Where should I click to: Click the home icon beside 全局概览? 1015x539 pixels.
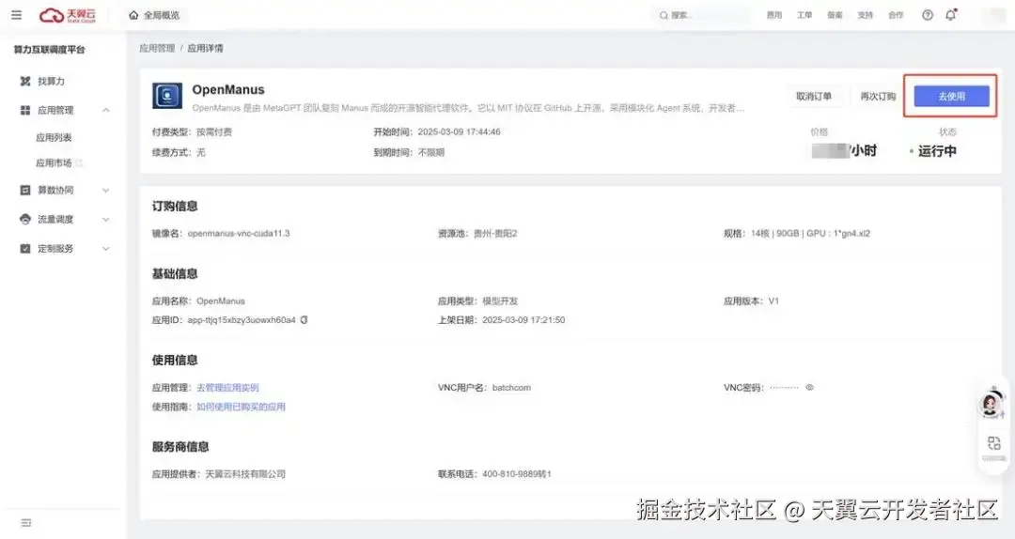point(133,15)
